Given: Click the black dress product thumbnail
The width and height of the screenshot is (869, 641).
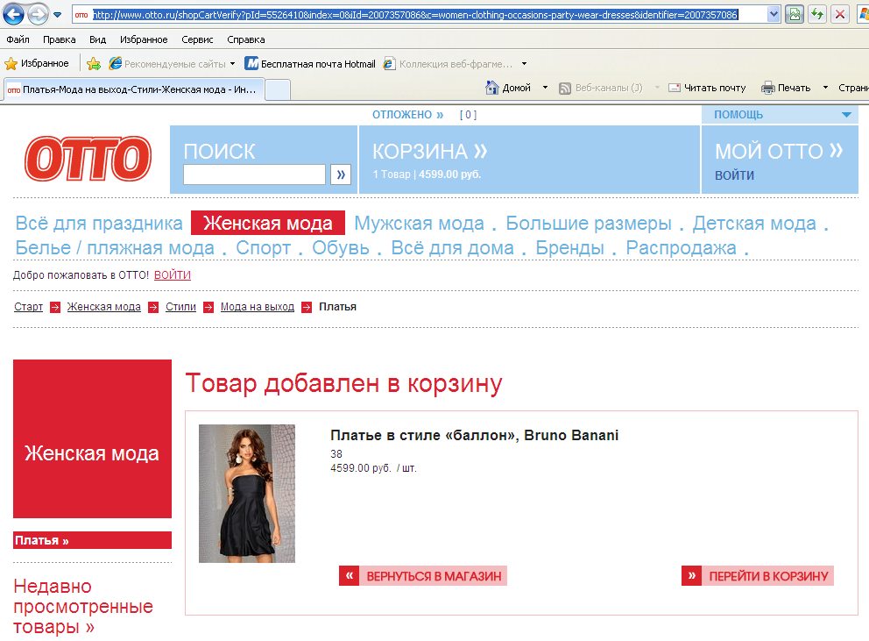Looking at the screenshot, I should click(x=247, y=494).
